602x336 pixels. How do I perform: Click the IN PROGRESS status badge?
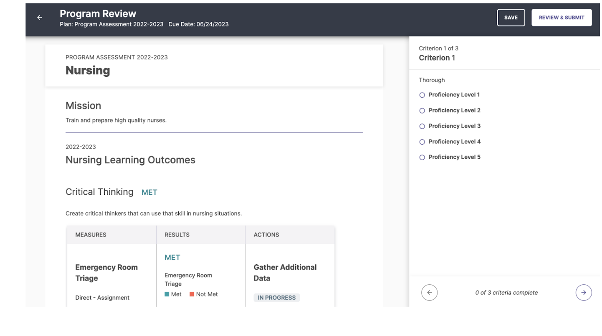(x=276, y=297)
